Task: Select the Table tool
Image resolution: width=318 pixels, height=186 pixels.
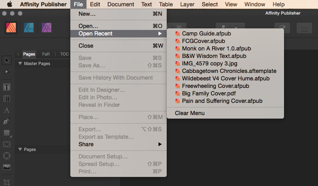Action: click(x=7, y=99)
